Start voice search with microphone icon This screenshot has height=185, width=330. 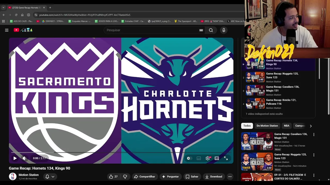[224, 30]
